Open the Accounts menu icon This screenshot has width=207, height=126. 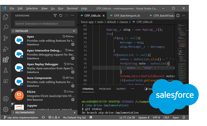click(5, 99)
